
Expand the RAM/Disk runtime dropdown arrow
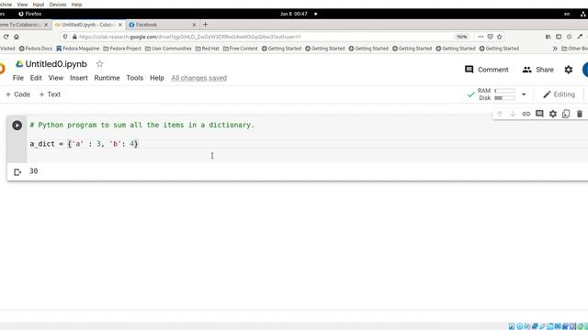point(524,94)
